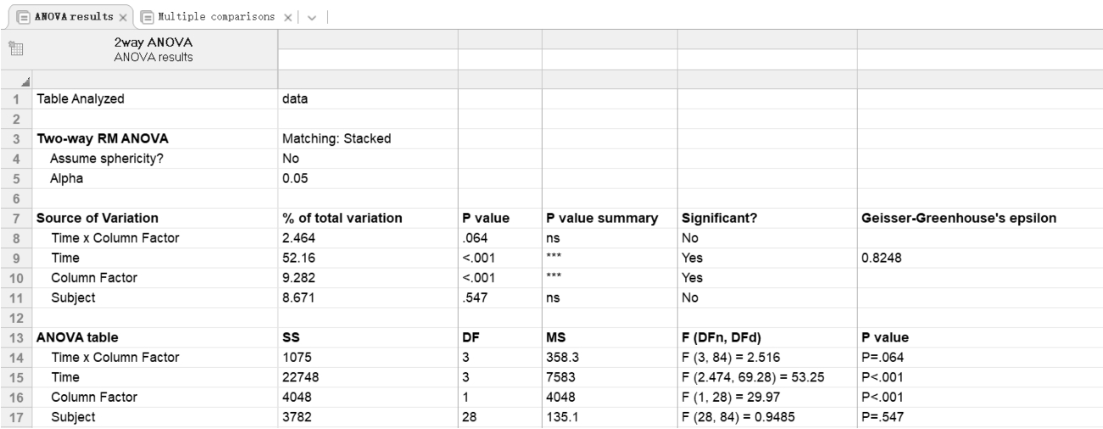Close the ANOVA results tab
1103x429 pixels.
point(123,17)
